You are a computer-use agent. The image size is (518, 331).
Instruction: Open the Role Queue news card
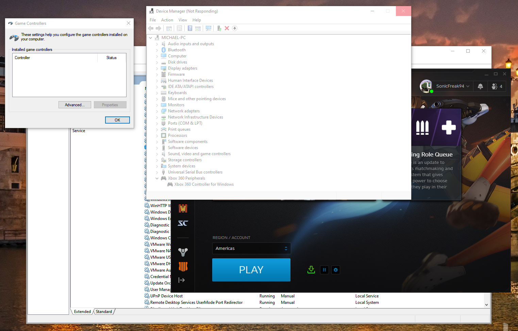tap(436, 154)
